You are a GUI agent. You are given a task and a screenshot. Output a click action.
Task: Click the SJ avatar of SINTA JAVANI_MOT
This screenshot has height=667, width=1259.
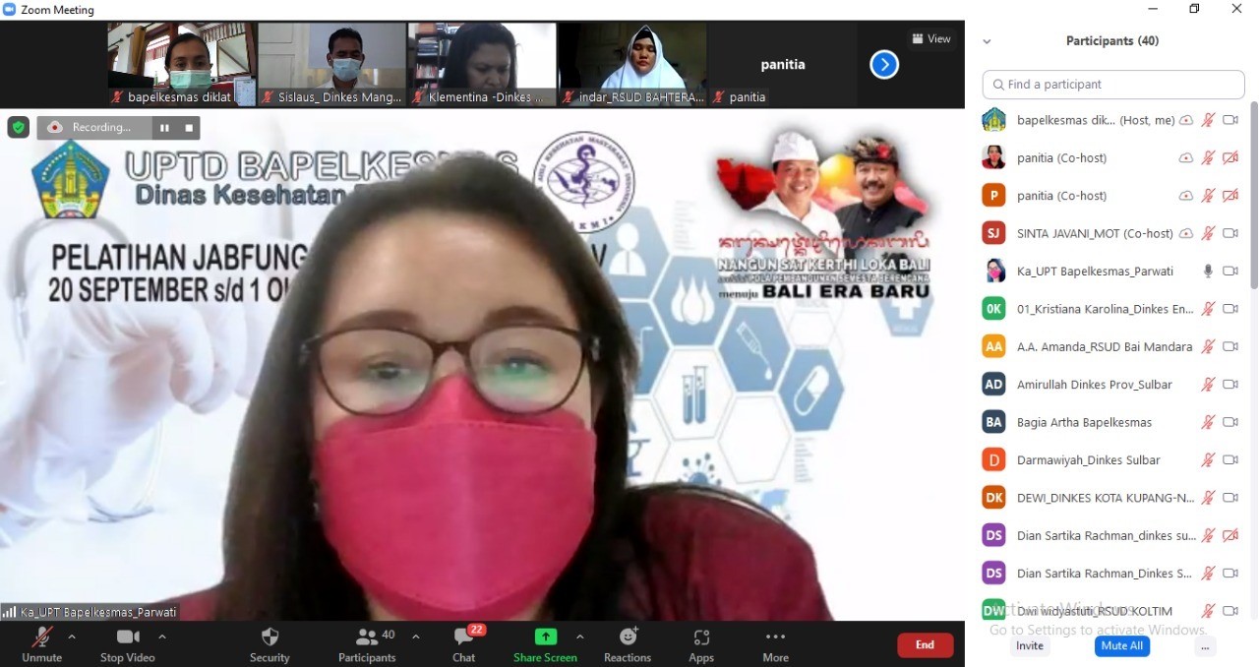point(994,233)
